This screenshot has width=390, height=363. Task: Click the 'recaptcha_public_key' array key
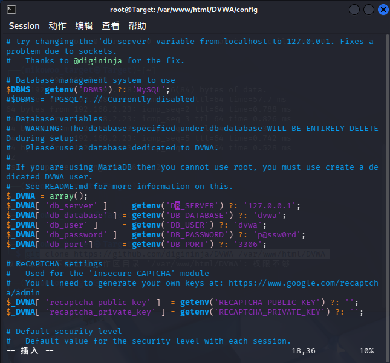(x=98, y=303)
